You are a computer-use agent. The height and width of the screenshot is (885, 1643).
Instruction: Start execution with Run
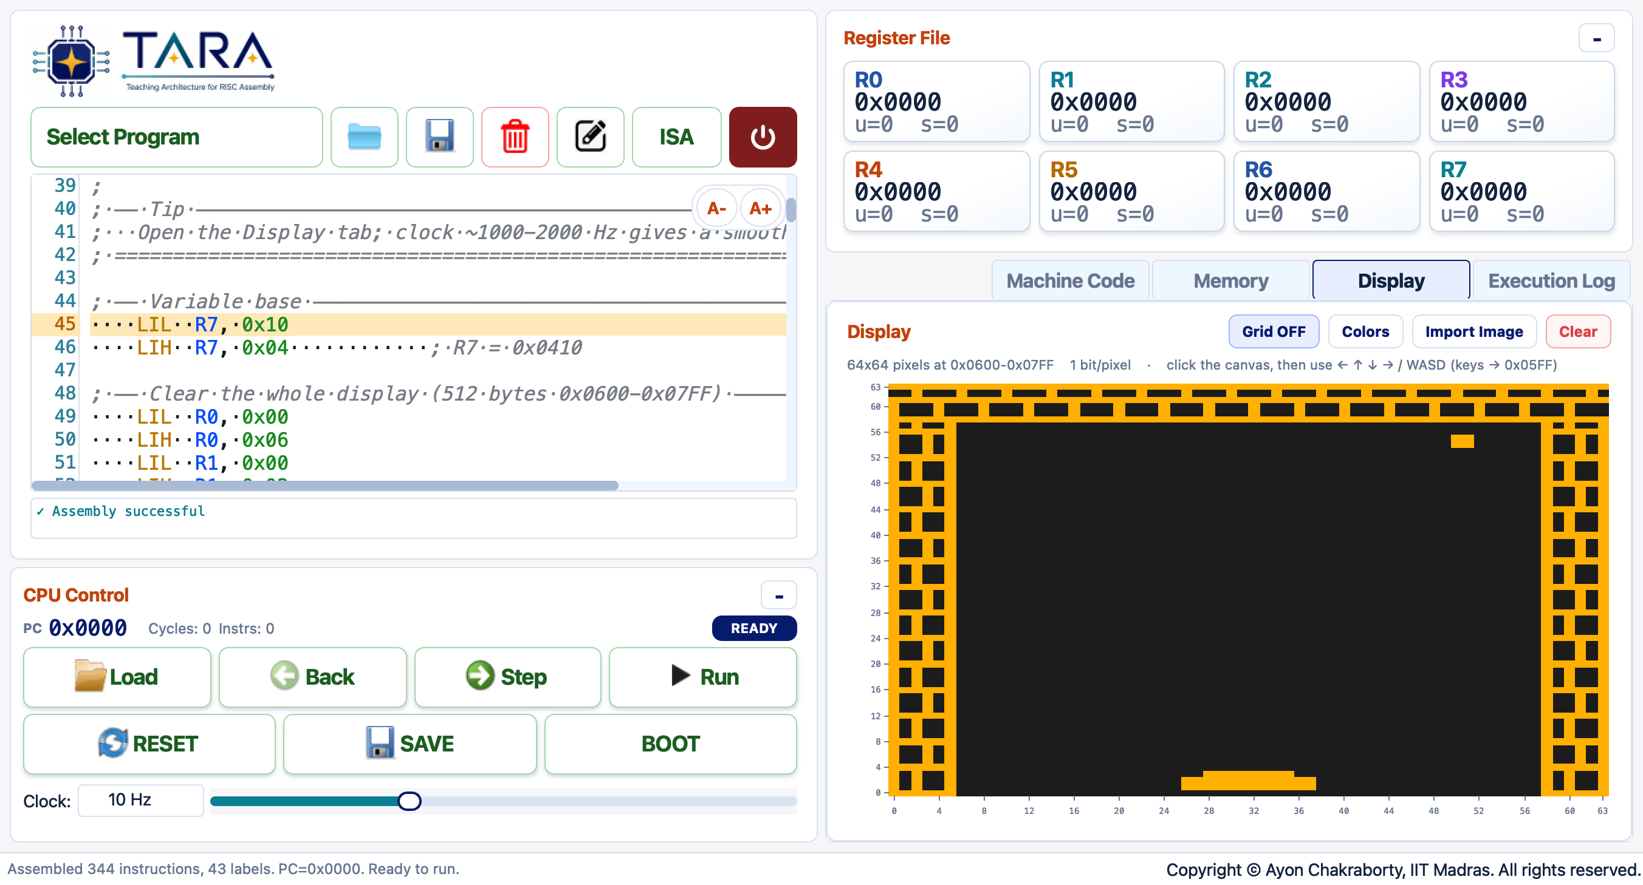point(703,677)
